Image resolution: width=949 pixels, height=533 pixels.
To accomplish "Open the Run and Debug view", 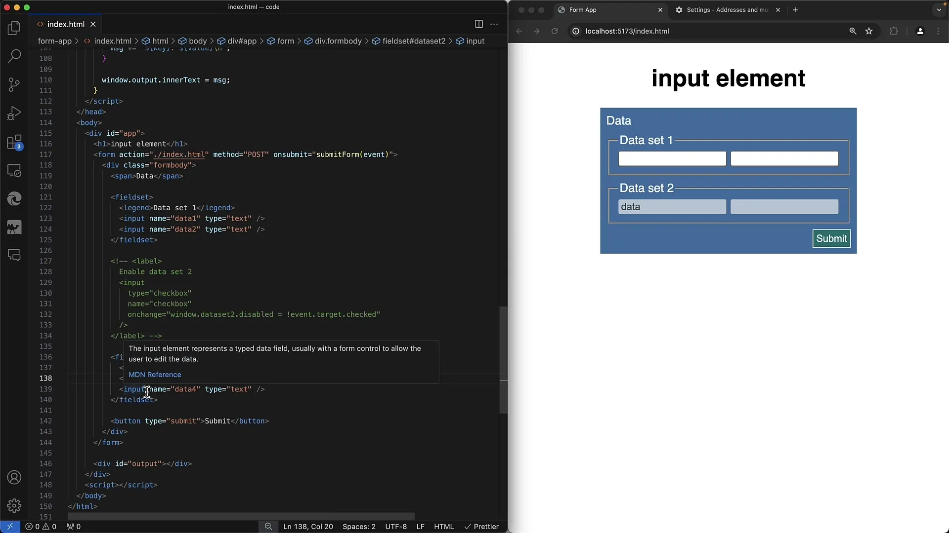I will tap(14, 113).
